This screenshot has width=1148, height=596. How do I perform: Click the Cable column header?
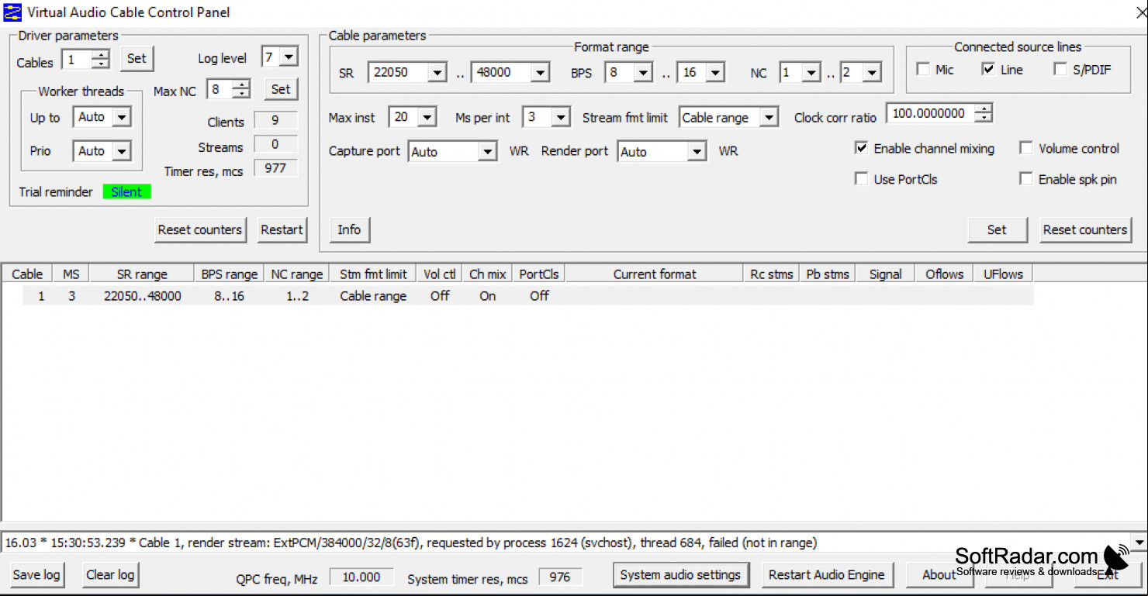click(27, 274)
